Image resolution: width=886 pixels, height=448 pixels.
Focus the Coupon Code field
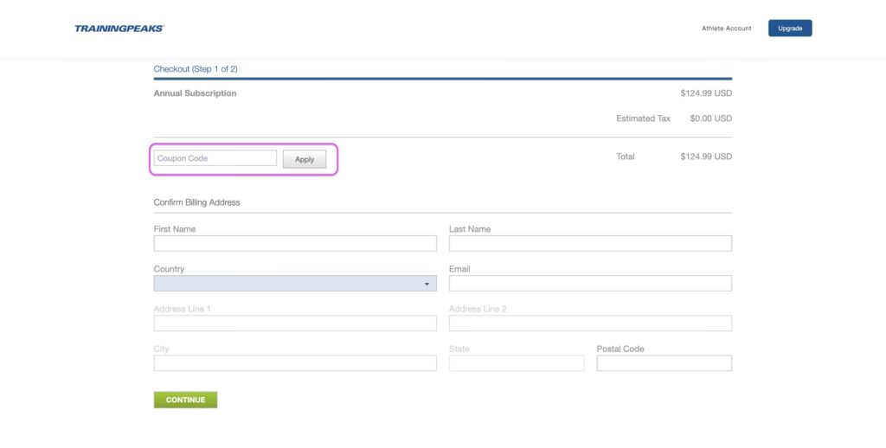click(x=215, y=158)
